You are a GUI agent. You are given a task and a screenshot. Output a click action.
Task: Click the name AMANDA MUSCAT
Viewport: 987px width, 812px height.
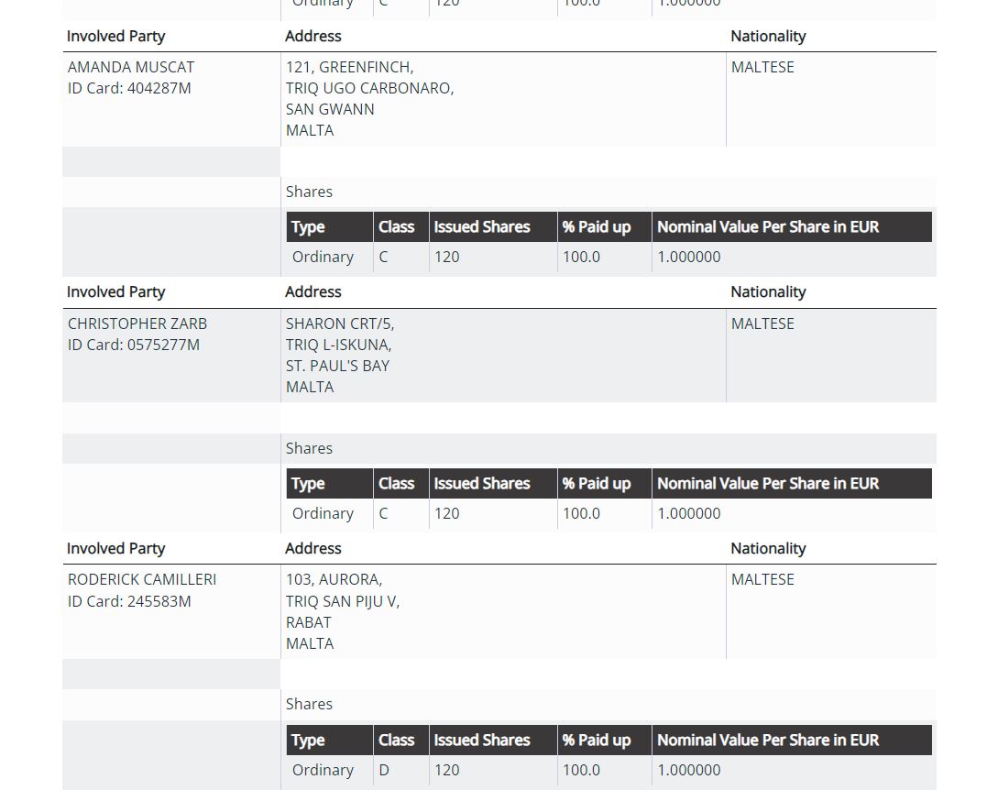(x=131, y=67)
